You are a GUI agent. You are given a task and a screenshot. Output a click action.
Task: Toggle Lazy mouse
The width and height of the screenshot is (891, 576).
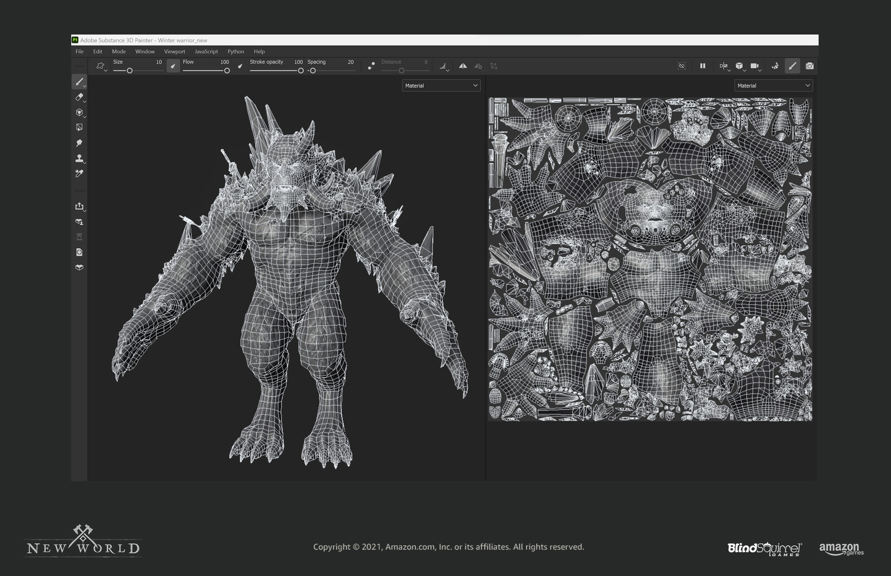(371, 66)
